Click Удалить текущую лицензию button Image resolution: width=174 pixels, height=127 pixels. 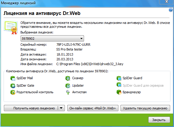pos(145,108)
